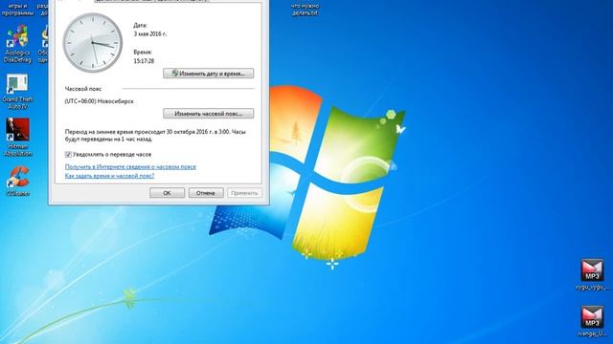Open 'Как задать время и часовой пояс?' link

(109, 176)
